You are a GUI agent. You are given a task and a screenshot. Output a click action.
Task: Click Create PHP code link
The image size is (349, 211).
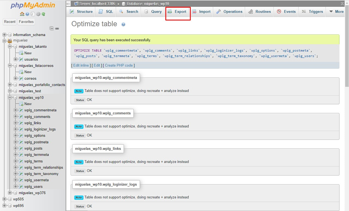[119, 65]
